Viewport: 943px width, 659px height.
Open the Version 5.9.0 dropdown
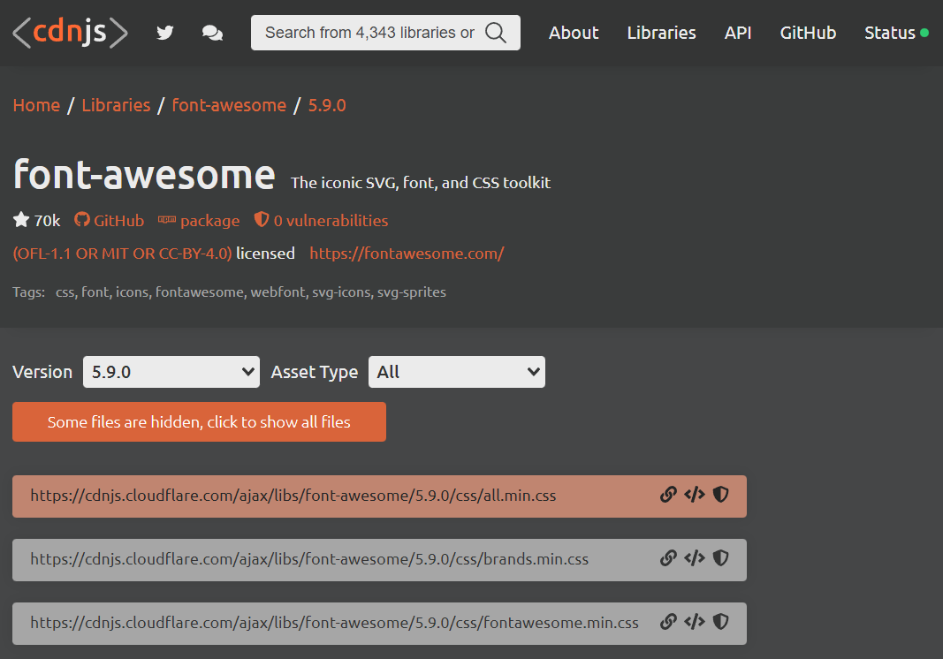(171, 372)
